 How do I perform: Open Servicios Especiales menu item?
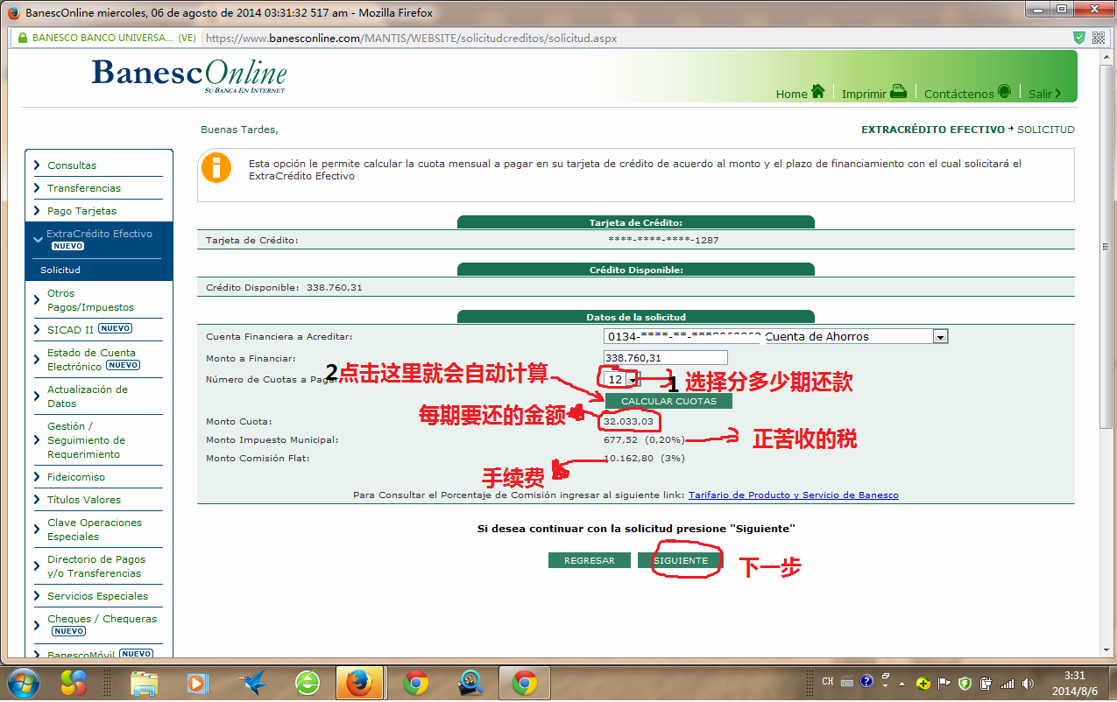(x=98, y=596)
